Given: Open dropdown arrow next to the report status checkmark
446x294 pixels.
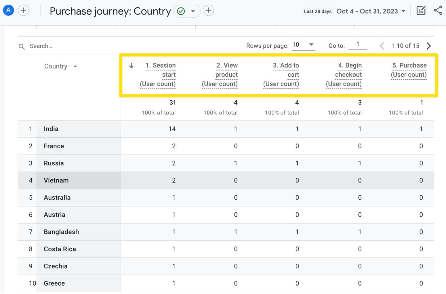Looking at the screenshot, I should click(193, 11).
